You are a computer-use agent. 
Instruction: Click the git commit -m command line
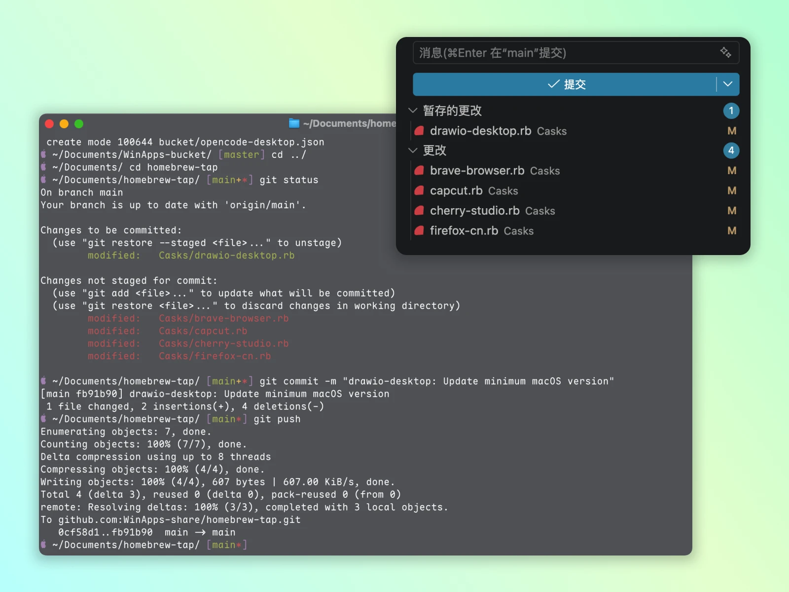[x=327, y=381]
